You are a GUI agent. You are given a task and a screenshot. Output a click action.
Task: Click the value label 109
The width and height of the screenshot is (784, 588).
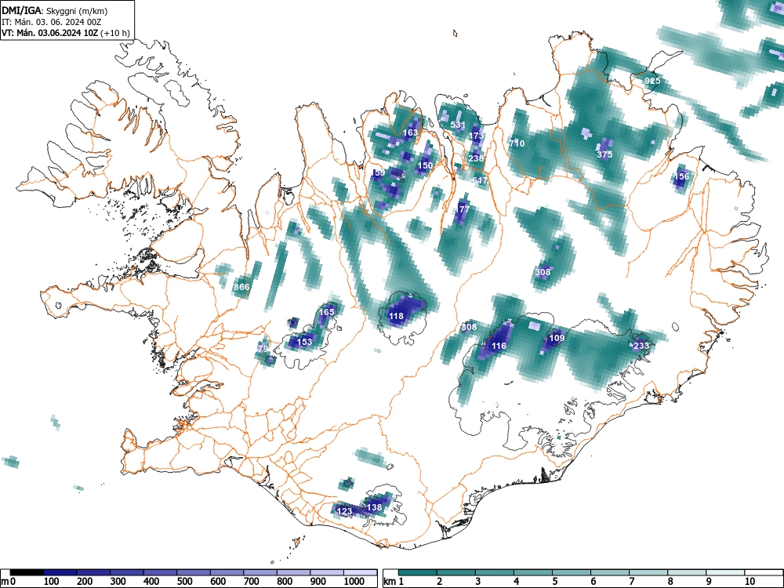click(557, 338)
